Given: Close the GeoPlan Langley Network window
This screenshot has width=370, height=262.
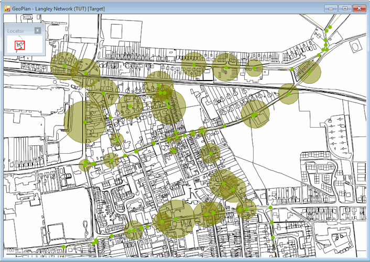Looking at the screenshot, I should click(x=359, y=8).
